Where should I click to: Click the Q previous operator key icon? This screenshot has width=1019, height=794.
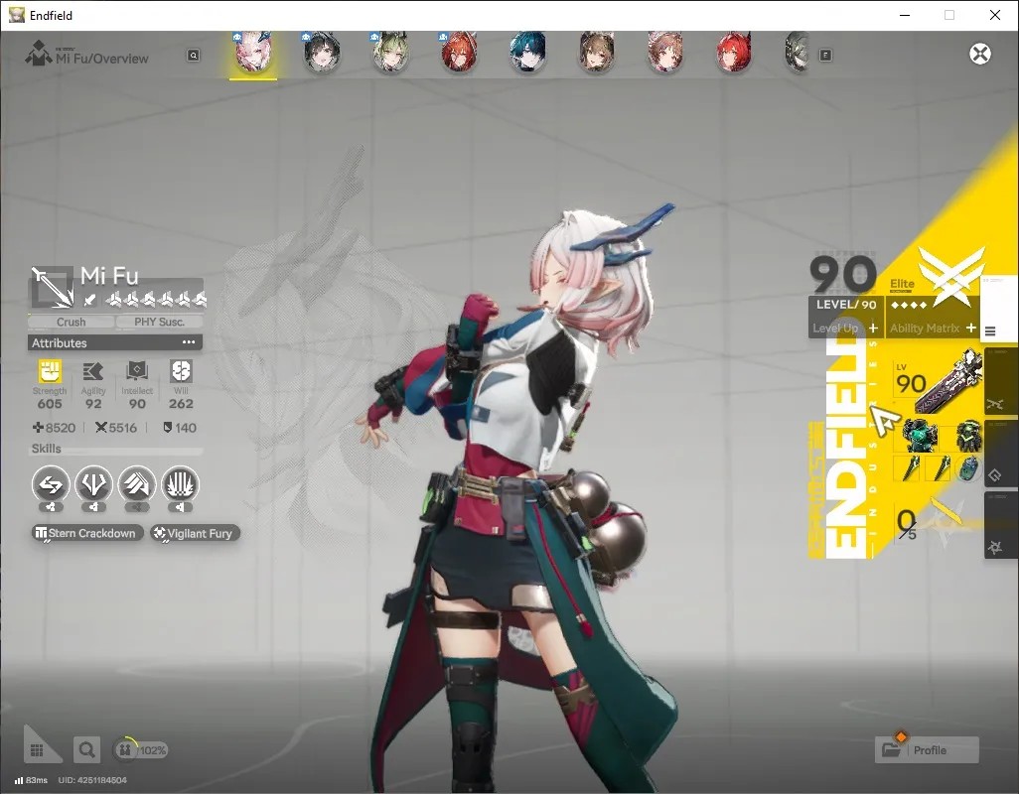click(193, 56)
